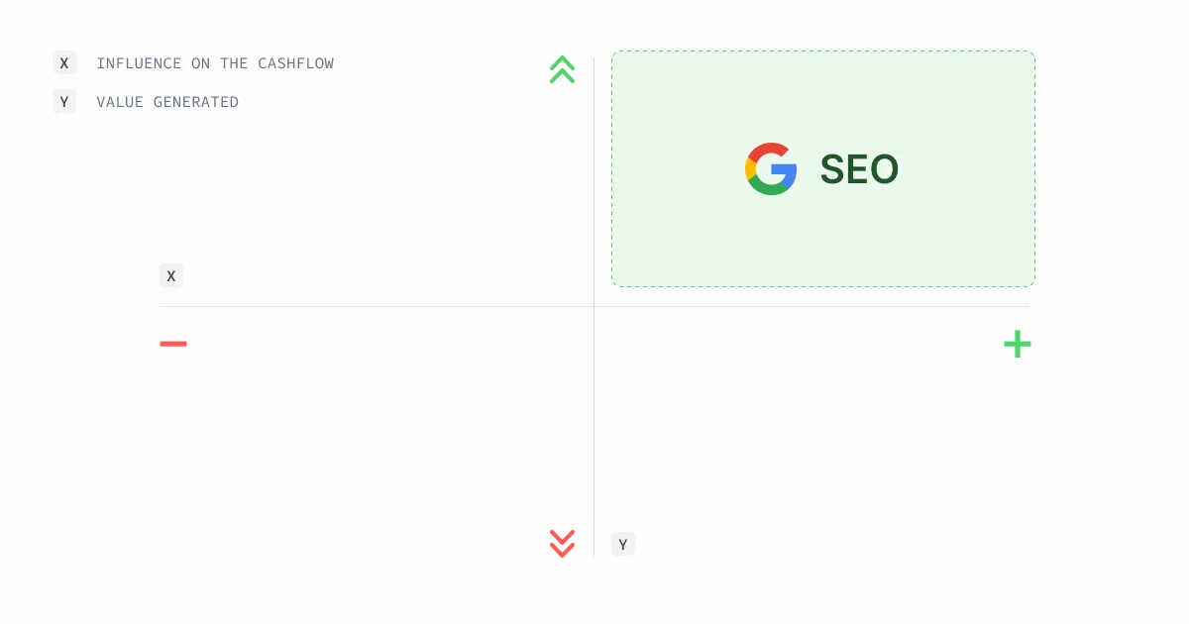
Task: Click the point where the two axes cross
Action: 594,307
